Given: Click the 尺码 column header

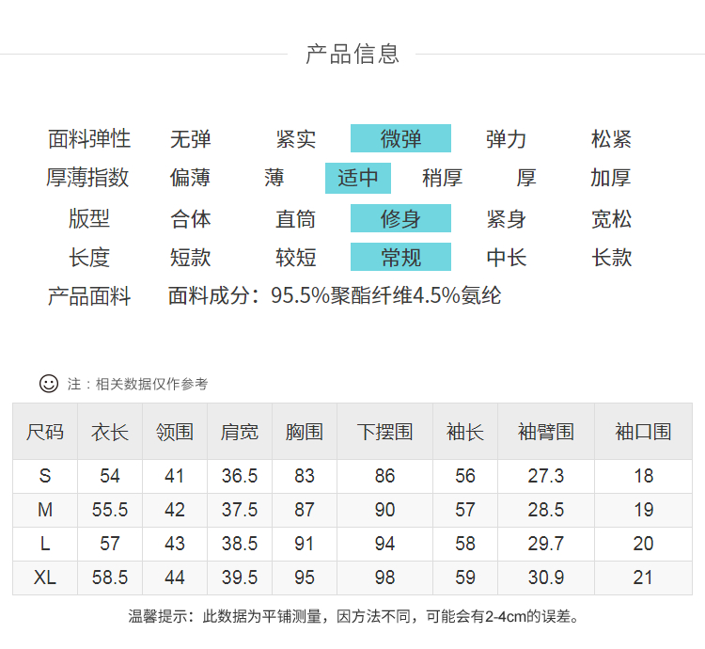Looking at the screenshot, I should pos(45,432).
